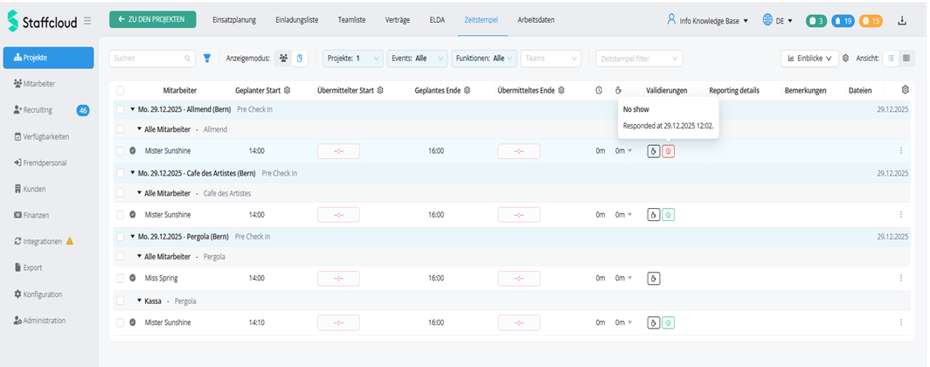Click Übermittelter Start time field for Miss Spring

338,278
